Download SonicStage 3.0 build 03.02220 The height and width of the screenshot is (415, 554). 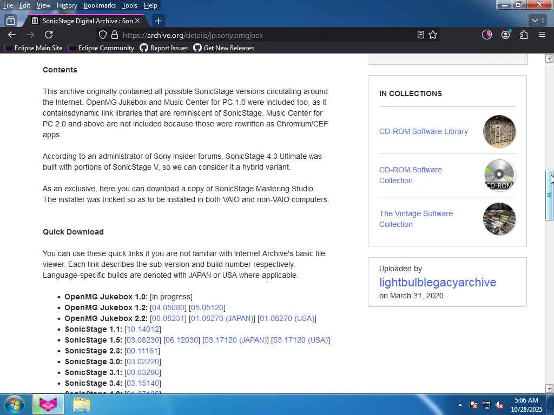click(143, 362)
